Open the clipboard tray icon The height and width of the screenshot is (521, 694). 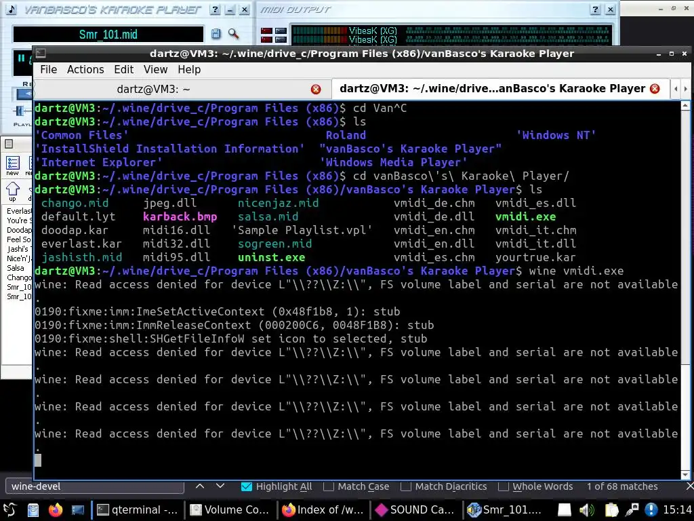[x=611, y=510]
